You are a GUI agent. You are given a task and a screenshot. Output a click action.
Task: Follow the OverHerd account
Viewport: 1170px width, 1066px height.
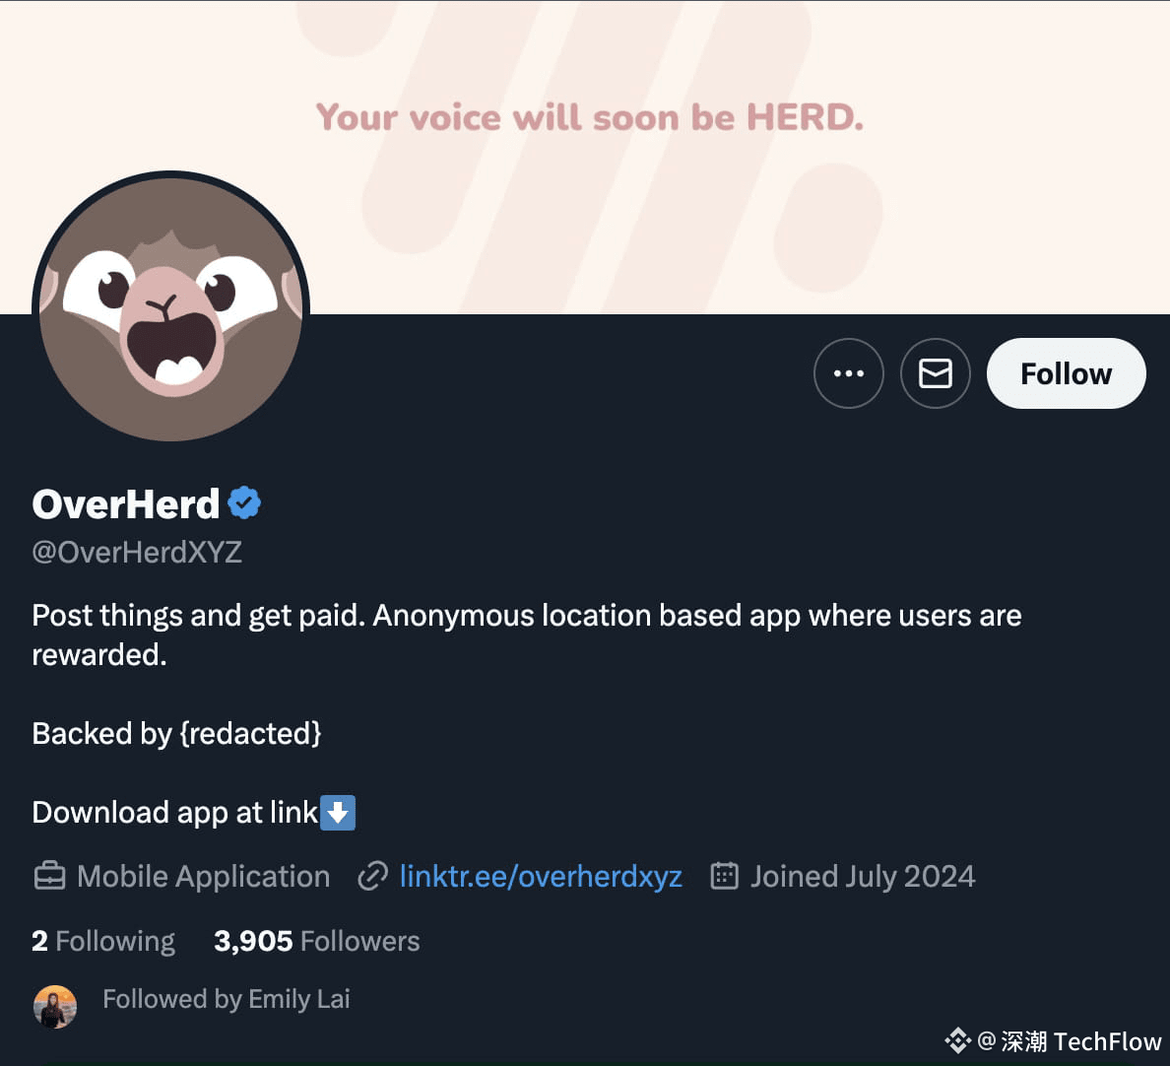[1067, 373]
